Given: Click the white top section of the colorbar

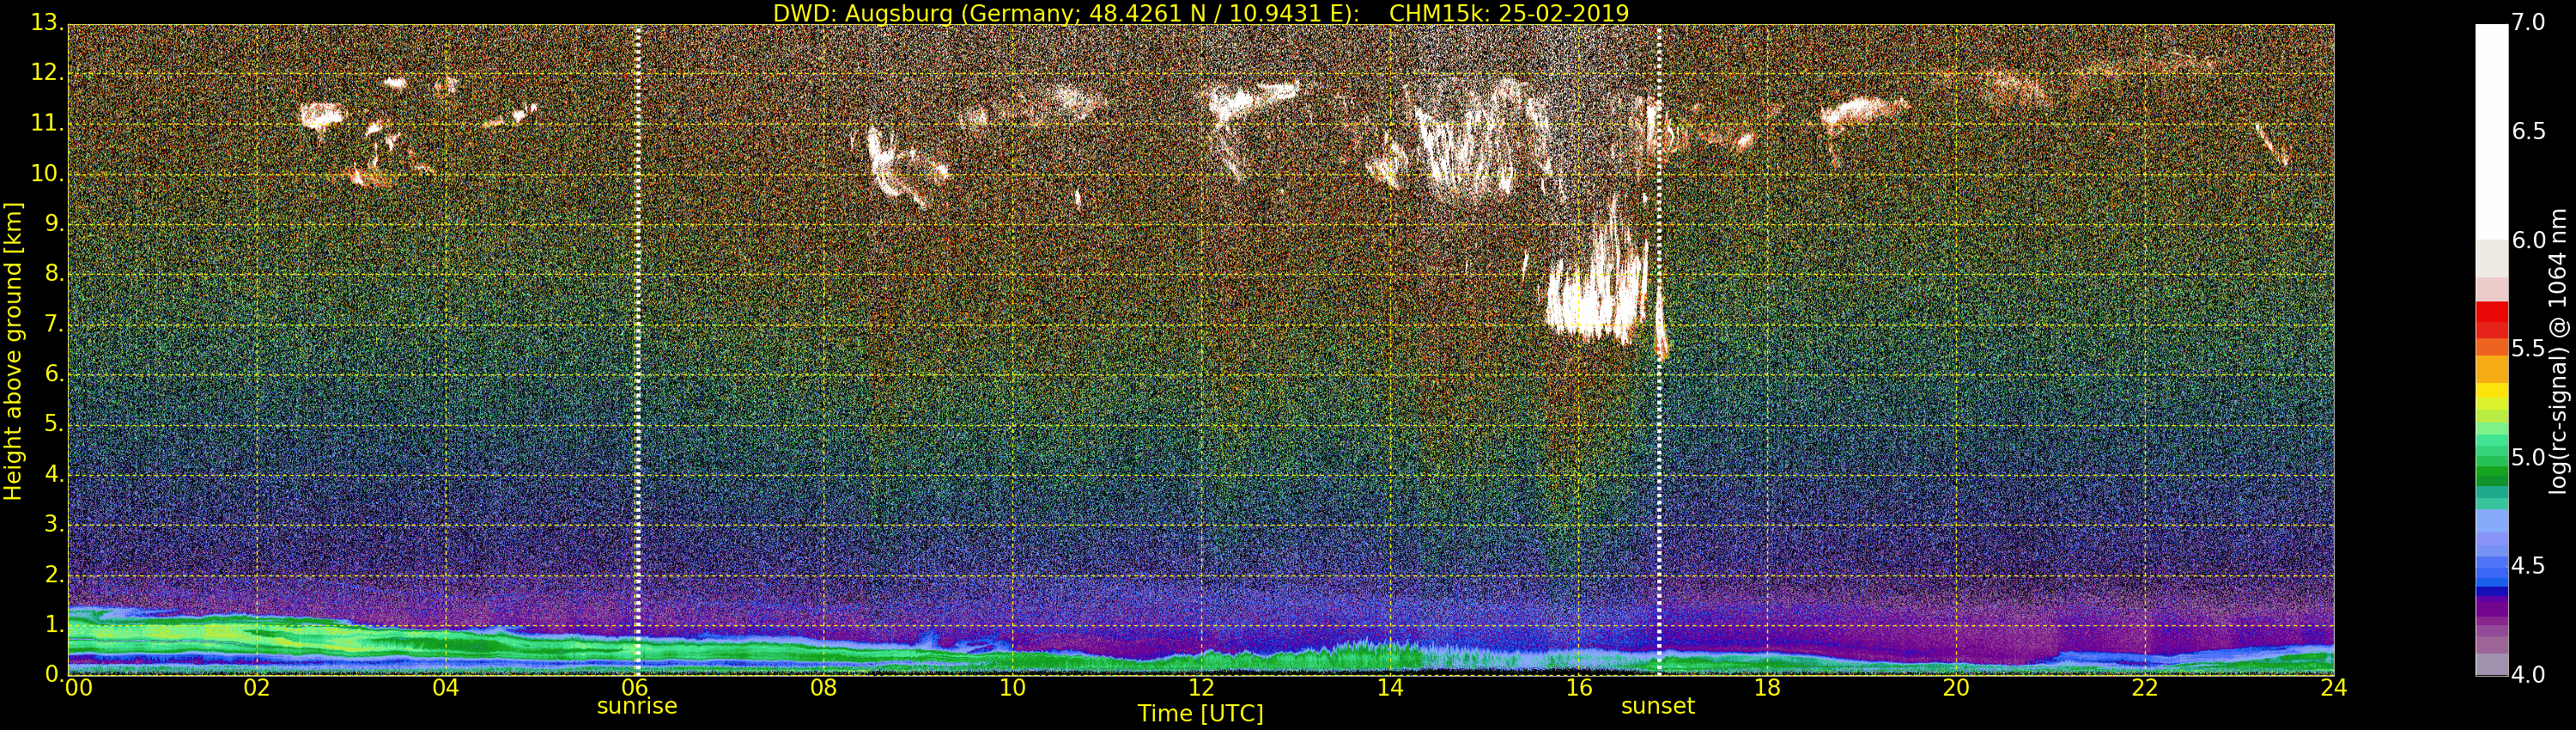Looking at the screenshot, I should click(2491, 130).
